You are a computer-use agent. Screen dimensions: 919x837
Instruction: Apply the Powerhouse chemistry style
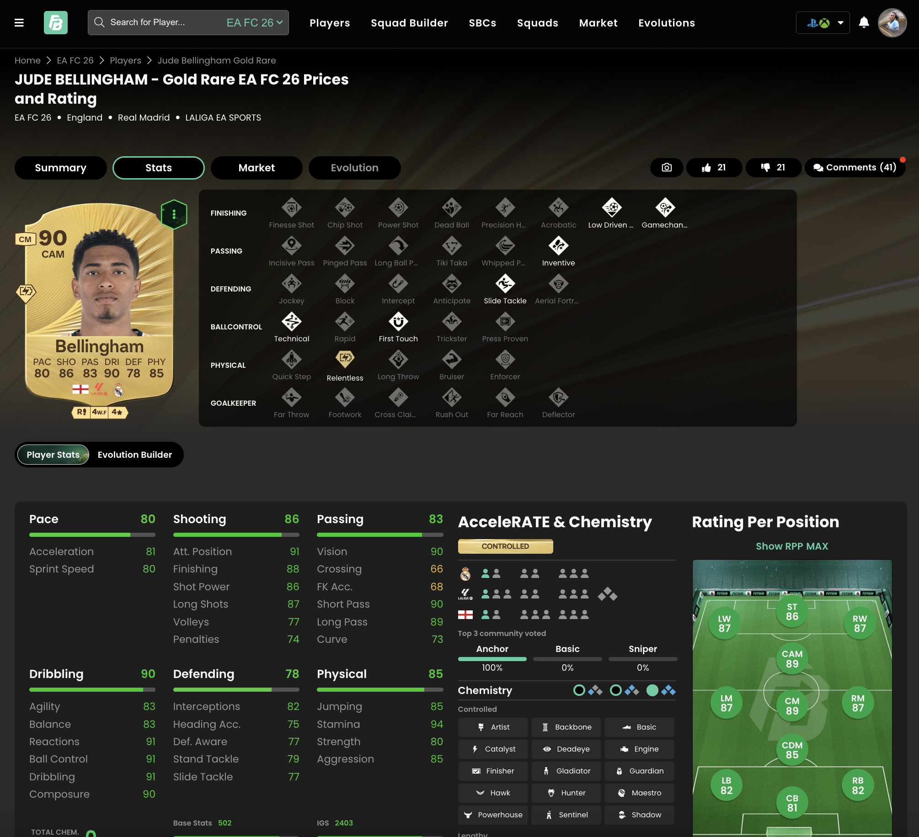[x=493, y=815]
